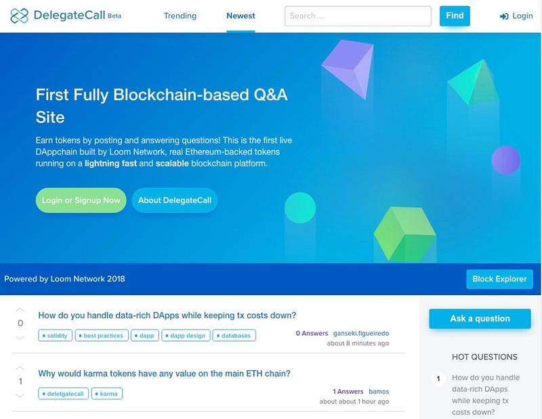
Task: Upvote the karma tokens question
Action: click(x=20, y=368)
